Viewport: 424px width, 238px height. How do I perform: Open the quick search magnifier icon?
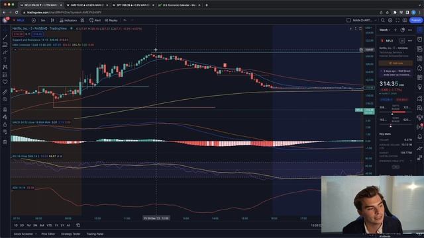(x=383, y=20)
